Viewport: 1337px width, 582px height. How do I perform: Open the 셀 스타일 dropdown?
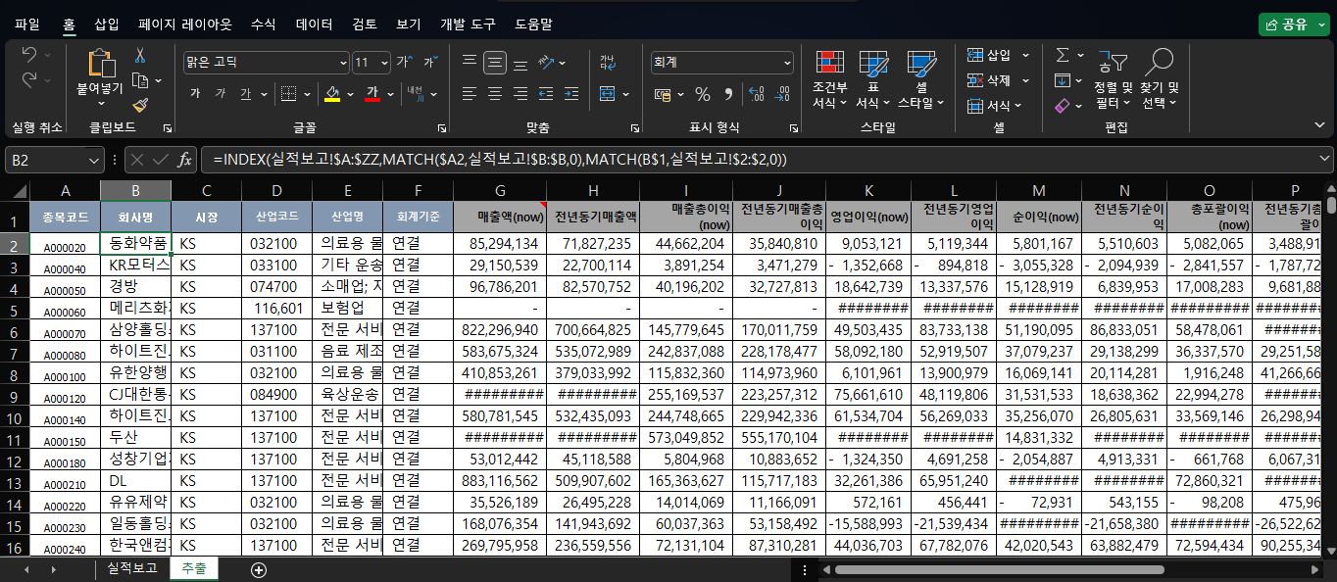coord(920,80)
